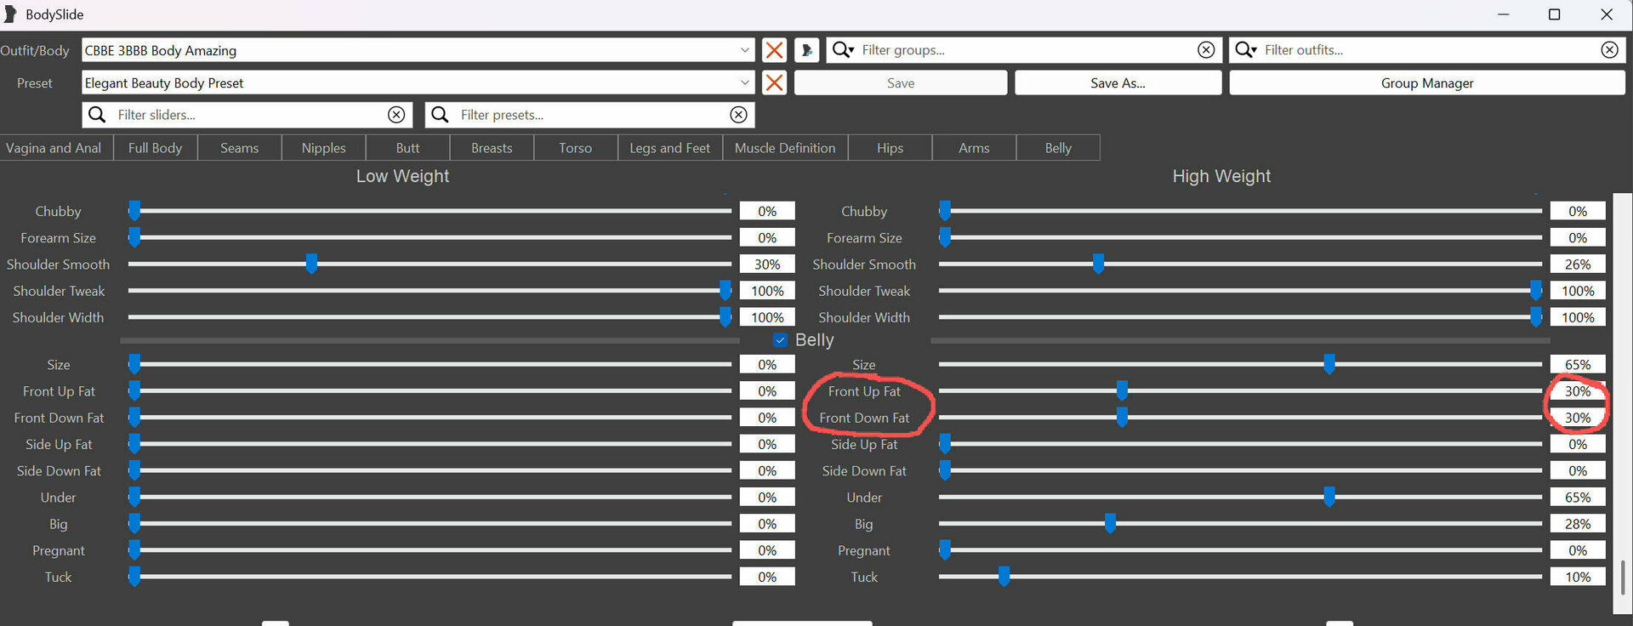Viewport: 1633px width, 626px height.
Task: Click the High Weight Big slider handle
Action: (x=1110, y=524)
